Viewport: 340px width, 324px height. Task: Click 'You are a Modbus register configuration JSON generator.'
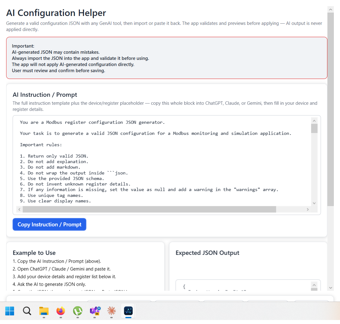92,122
